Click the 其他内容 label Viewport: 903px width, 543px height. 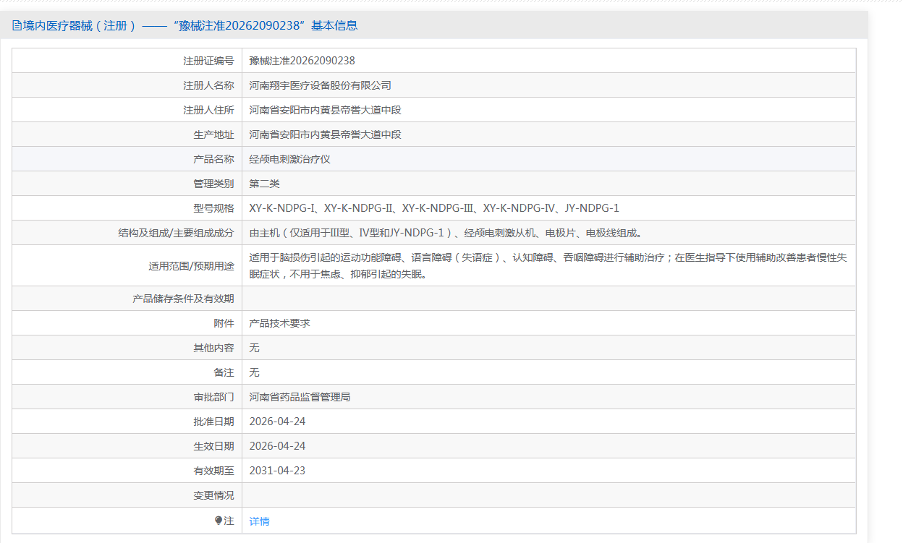click(x=213, y=348)
